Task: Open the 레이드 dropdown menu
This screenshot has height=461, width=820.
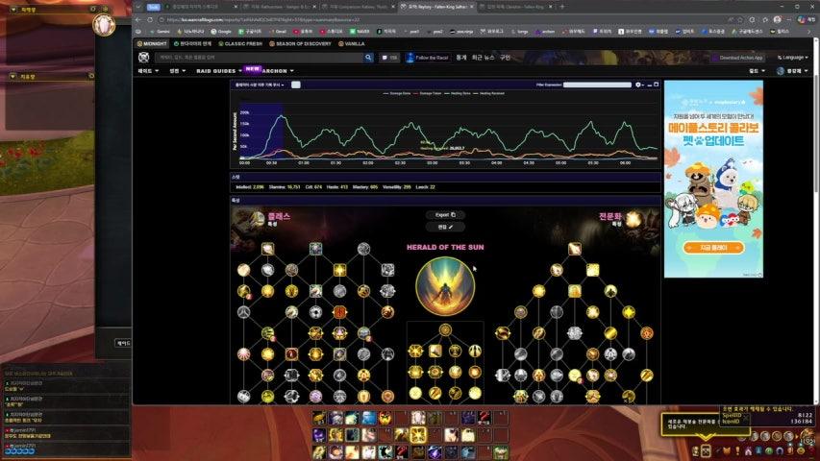Action: point(148,70)
